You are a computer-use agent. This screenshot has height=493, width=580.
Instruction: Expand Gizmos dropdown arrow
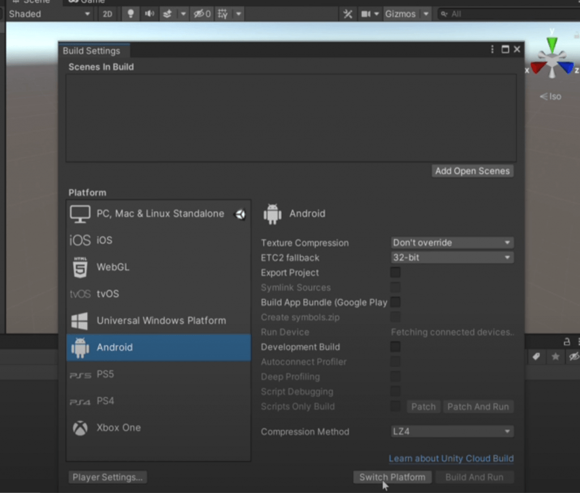click(426, 14)
